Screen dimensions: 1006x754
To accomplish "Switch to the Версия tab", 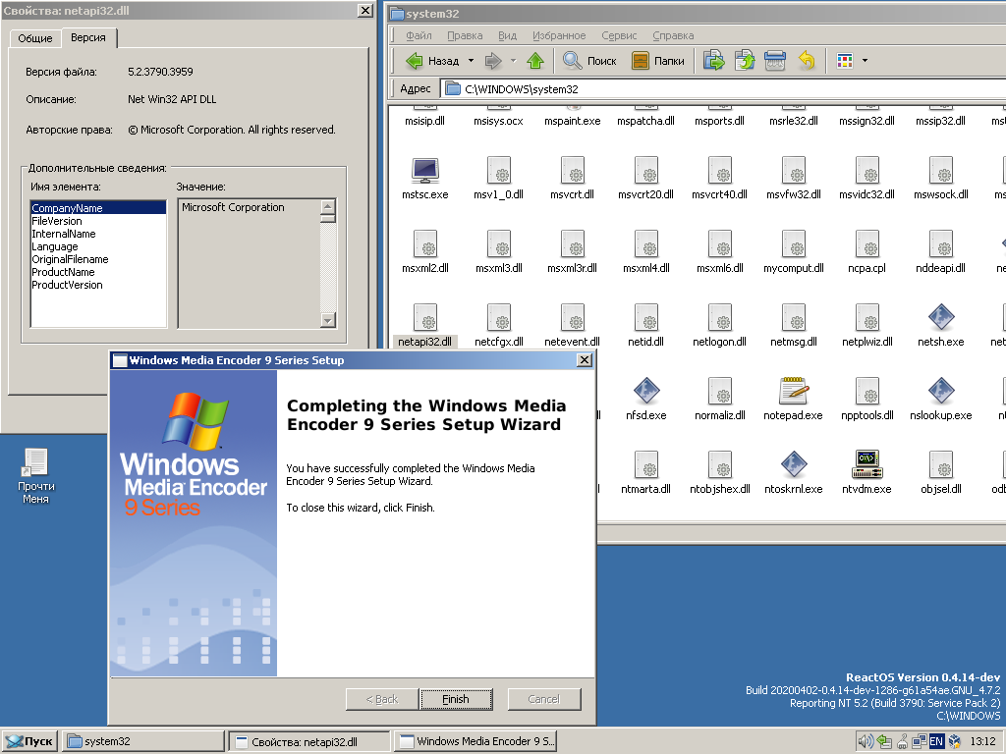I will [x=88, y=38].
